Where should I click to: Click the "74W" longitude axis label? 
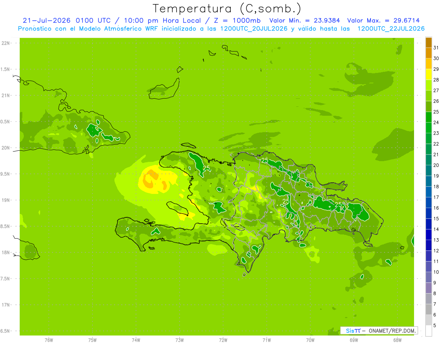pos(136,340)
